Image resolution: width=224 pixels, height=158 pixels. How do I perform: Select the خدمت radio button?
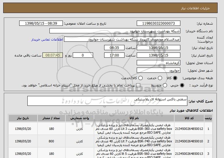tap(160, 78)
